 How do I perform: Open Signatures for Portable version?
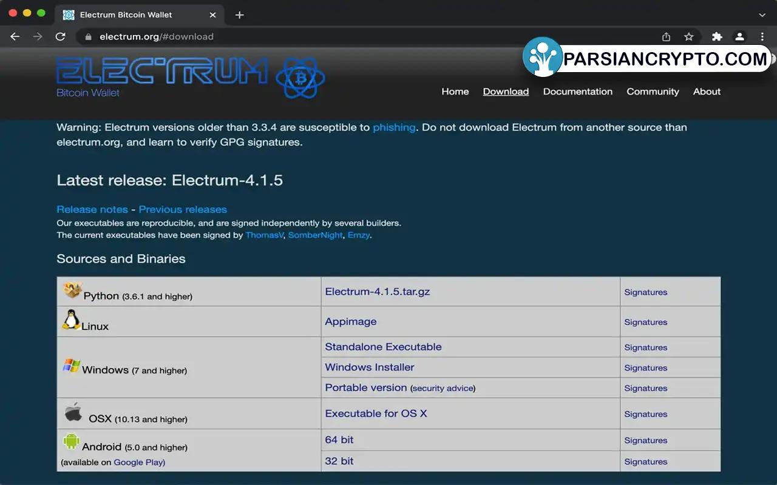tap(646, 388)
